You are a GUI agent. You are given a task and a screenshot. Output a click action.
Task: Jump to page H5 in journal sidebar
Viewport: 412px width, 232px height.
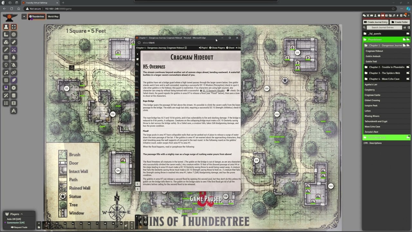point(137,92)
